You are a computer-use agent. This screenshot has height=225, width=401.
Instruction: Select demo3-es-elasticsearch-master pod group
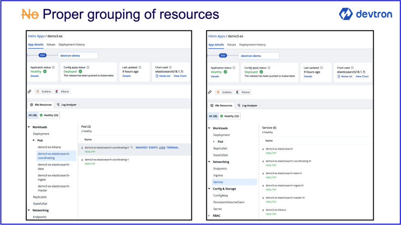point(54,188)
